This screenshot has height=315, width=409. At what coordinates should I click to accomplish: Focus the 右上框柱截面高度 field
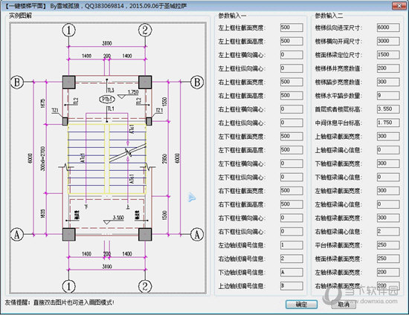pyautogui.click(x=292, y=95)
